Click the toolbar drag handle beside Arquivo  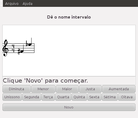point(1,3)
